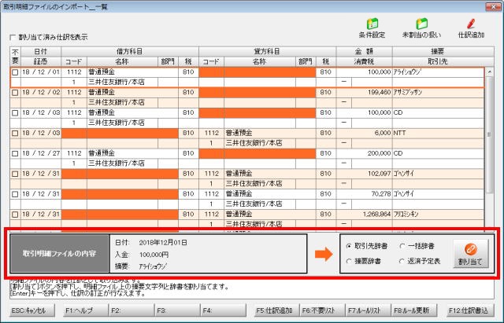Open the 未割当の扱い icon
This screenshot has height=323, width=504.
pos(422,28)
